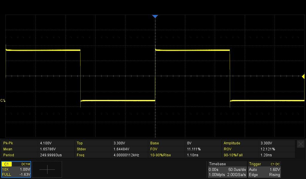Click the -1.63V offset value of C1
The height and width of the screenshot is (179, 306).
point(25,175)
